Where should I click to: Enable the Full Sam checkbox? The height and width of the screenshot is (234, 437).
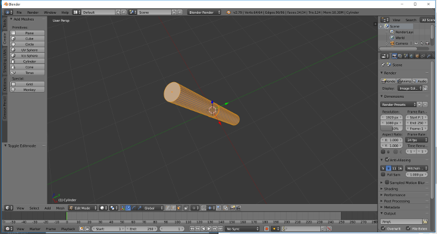(383, 174)
